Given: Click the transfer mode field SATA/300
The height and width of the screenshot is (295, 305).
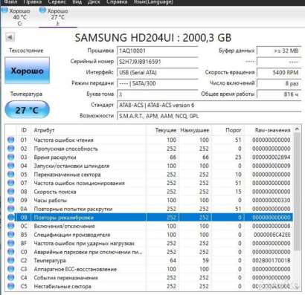Looking at the screenshot, I should (157, 83).
